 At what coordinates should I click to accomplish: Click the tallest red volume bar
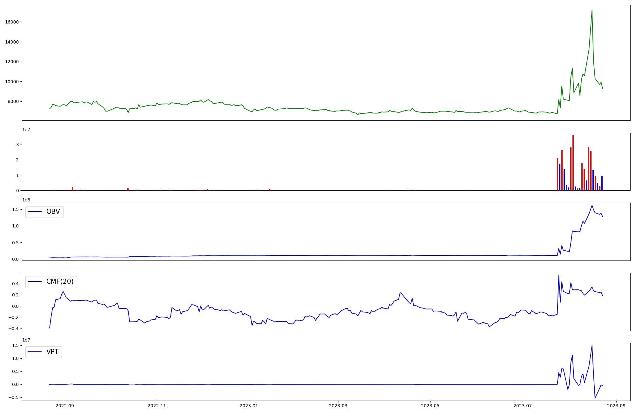(x=573, y=163)
